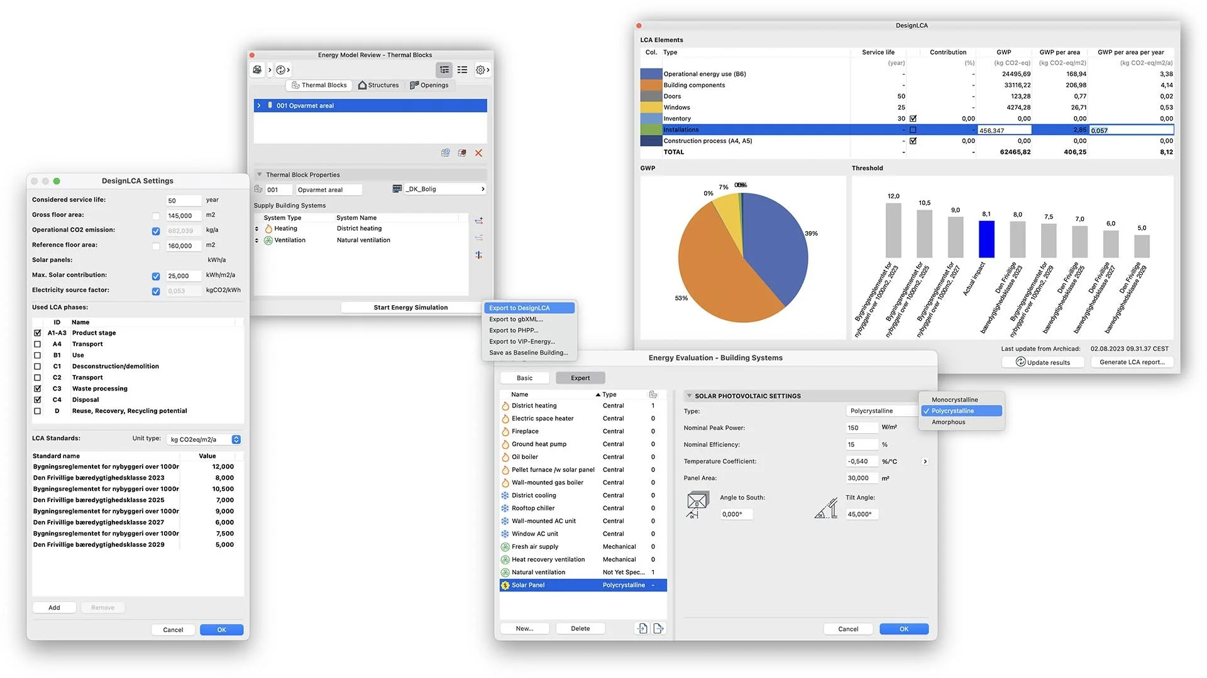Click the Start Energy Simulation button

tap(411, 308)
